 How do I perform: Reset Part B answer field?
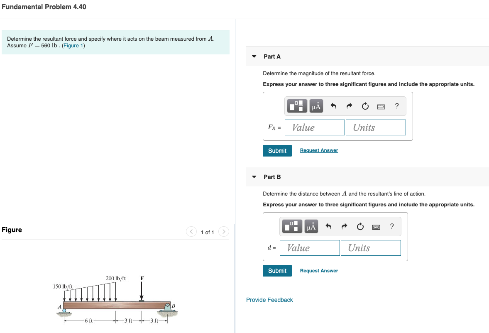[360, 227]
